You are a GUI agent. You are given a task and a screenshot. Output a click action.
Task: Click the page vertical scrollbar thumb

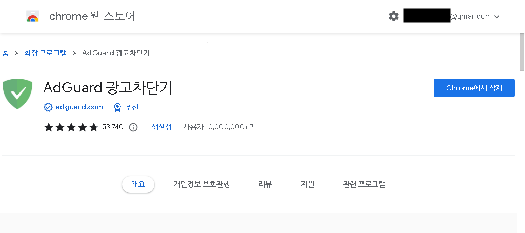pos(522,52)
